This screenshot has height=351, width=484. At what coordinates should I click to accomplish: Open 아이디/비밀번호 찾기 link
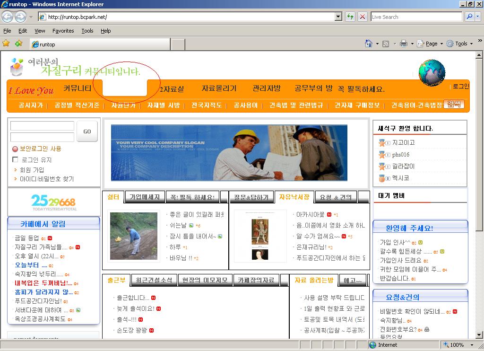click(47, 179)
